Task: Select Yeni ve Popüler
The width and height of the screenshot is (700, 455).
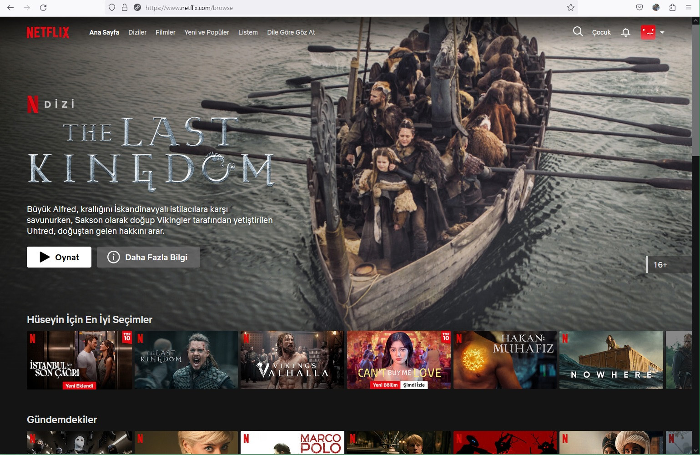Action: 206,32
